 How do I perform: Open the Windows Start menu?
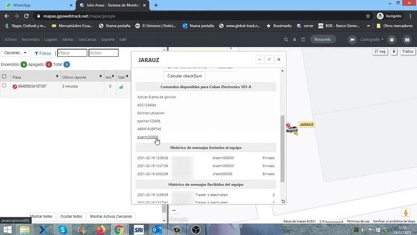[7, 229]
